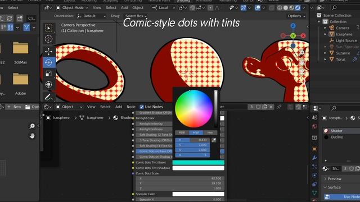This screenshot has height=202, width=360.
Task: Click the file browser filter funnel icon
Action: (26, 27)
